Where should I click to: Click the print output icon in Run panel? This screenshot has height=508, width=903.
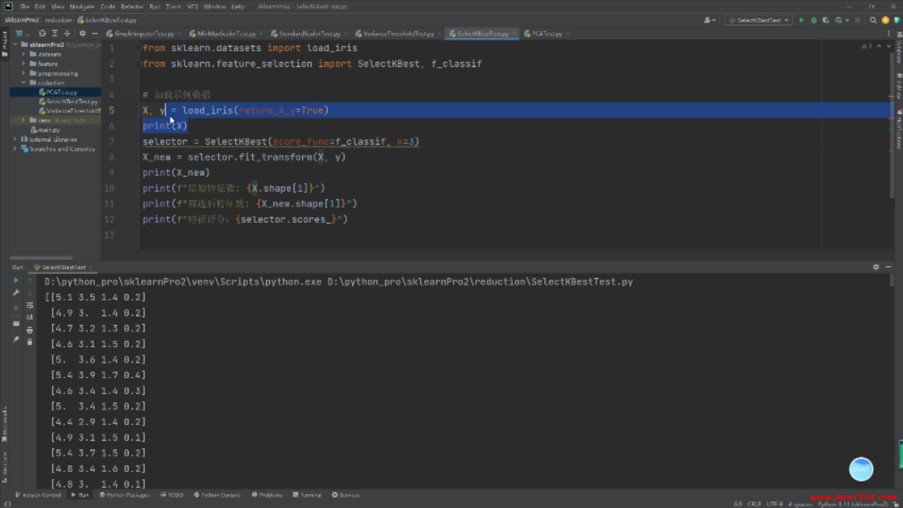pyautogui.click(x=30, y=330)
